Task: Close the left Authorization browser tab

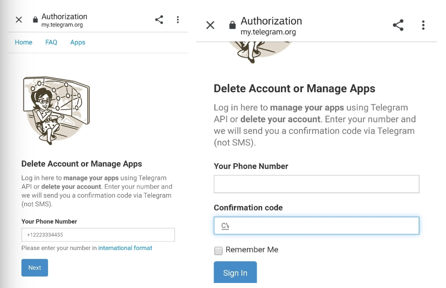Action: tap(19, 20)
